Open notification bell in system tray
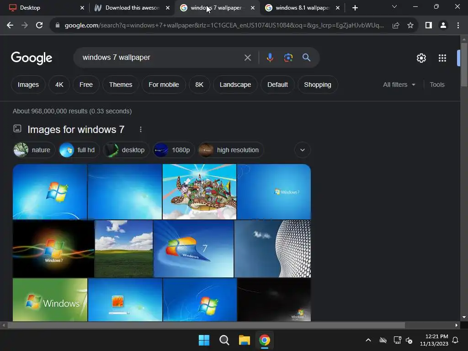 point(456,340)
